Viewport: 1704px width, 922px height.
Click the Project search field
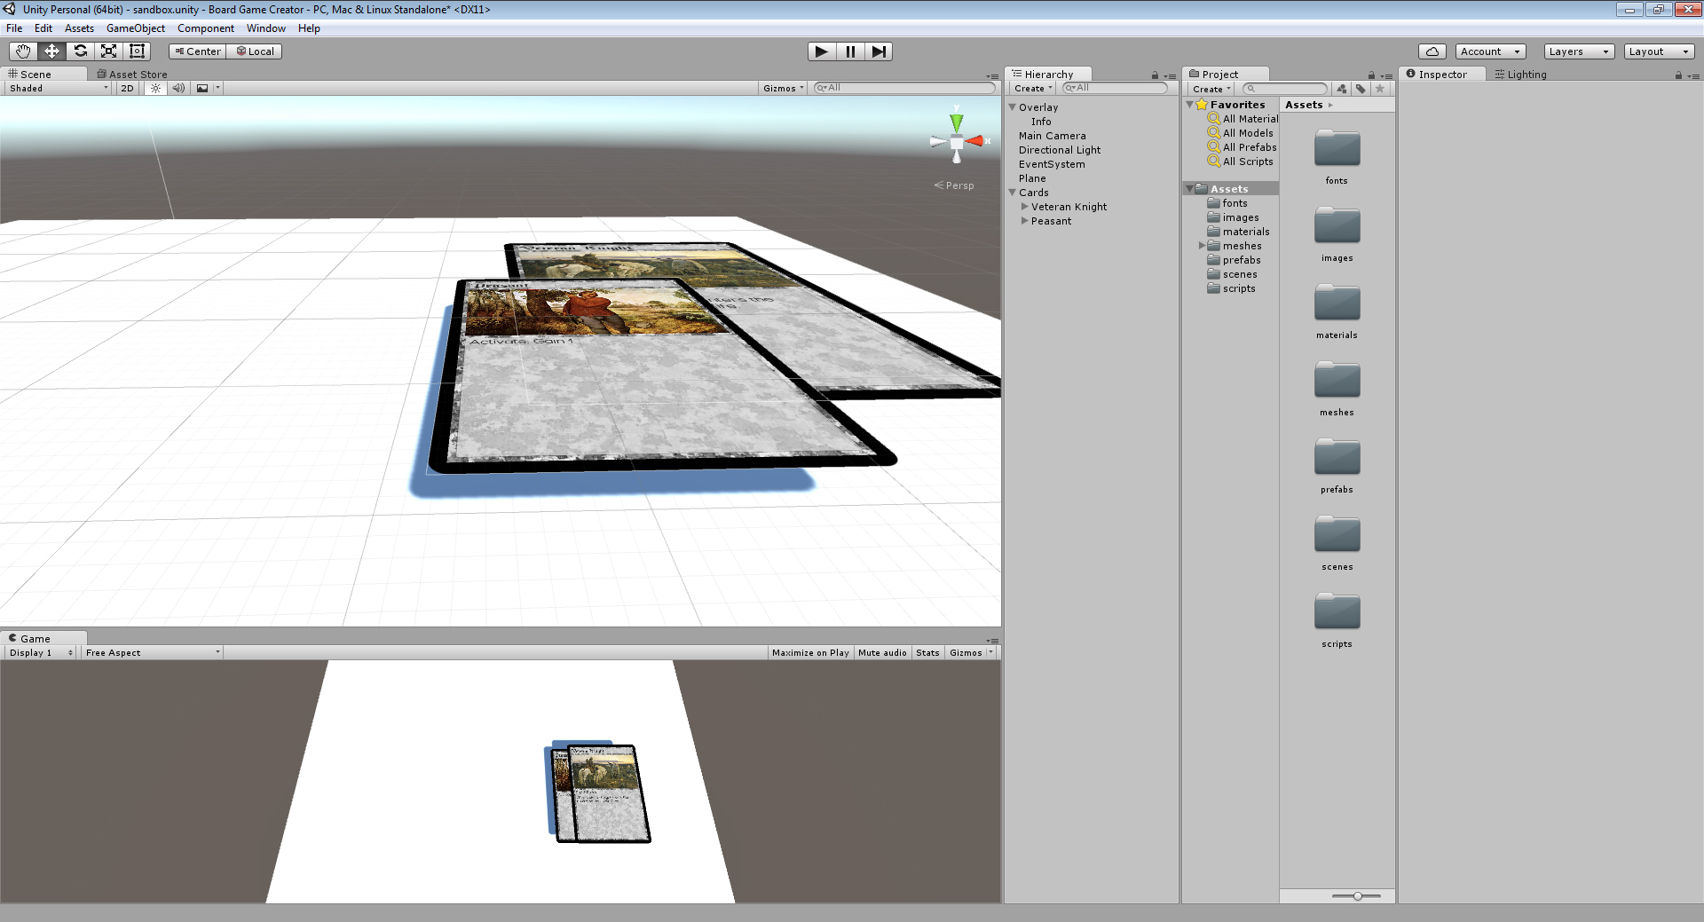[1284, 89]
